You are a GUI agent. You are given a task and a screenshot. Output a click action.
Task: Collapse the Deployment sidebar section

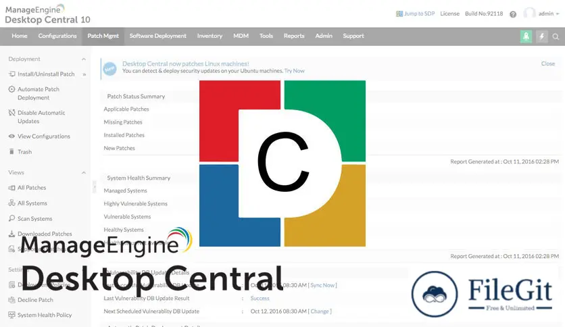click(84, 59)
